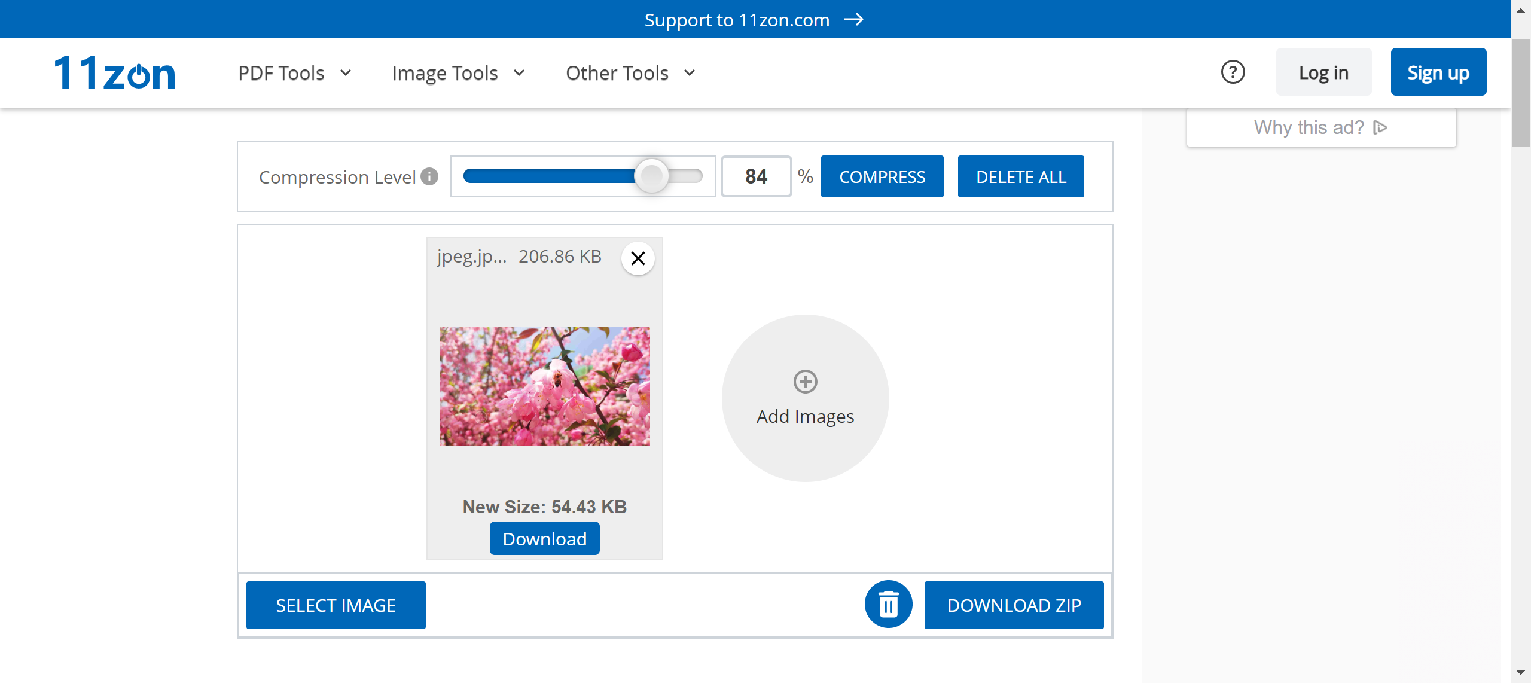
Task: Focus the compression percentage input field
Action: pyautogui.click(x=756, y=176)
